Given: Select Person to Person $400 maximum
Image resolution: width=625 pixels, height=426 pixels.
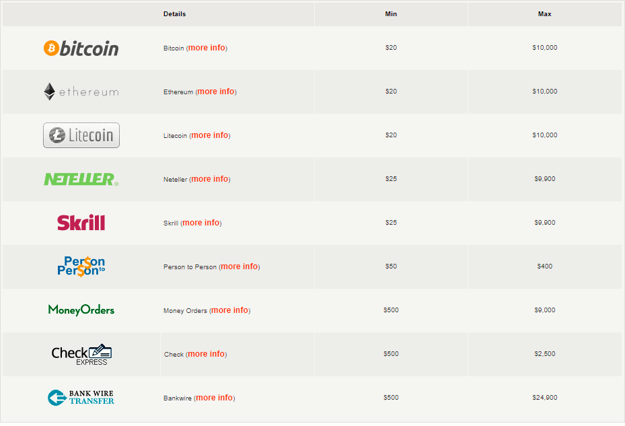Looking at the screenshot, I should pyautogui.click(x=544, y=267).
